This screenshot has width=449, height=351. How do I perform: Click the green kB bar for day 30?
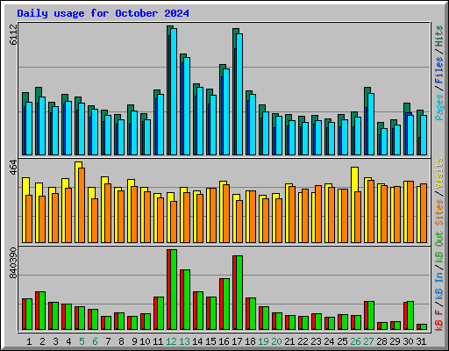410,315
